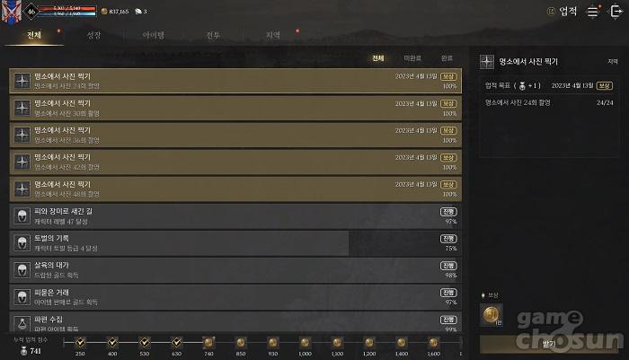Viewport: 629px width, 360px height.
Task: Click the checked 250 point milestone
Action: (x=80, y=342)
